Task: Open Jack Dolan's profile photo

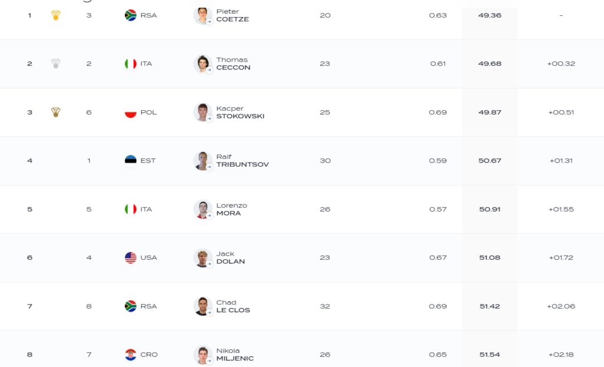Action: (x=203, y=258)
